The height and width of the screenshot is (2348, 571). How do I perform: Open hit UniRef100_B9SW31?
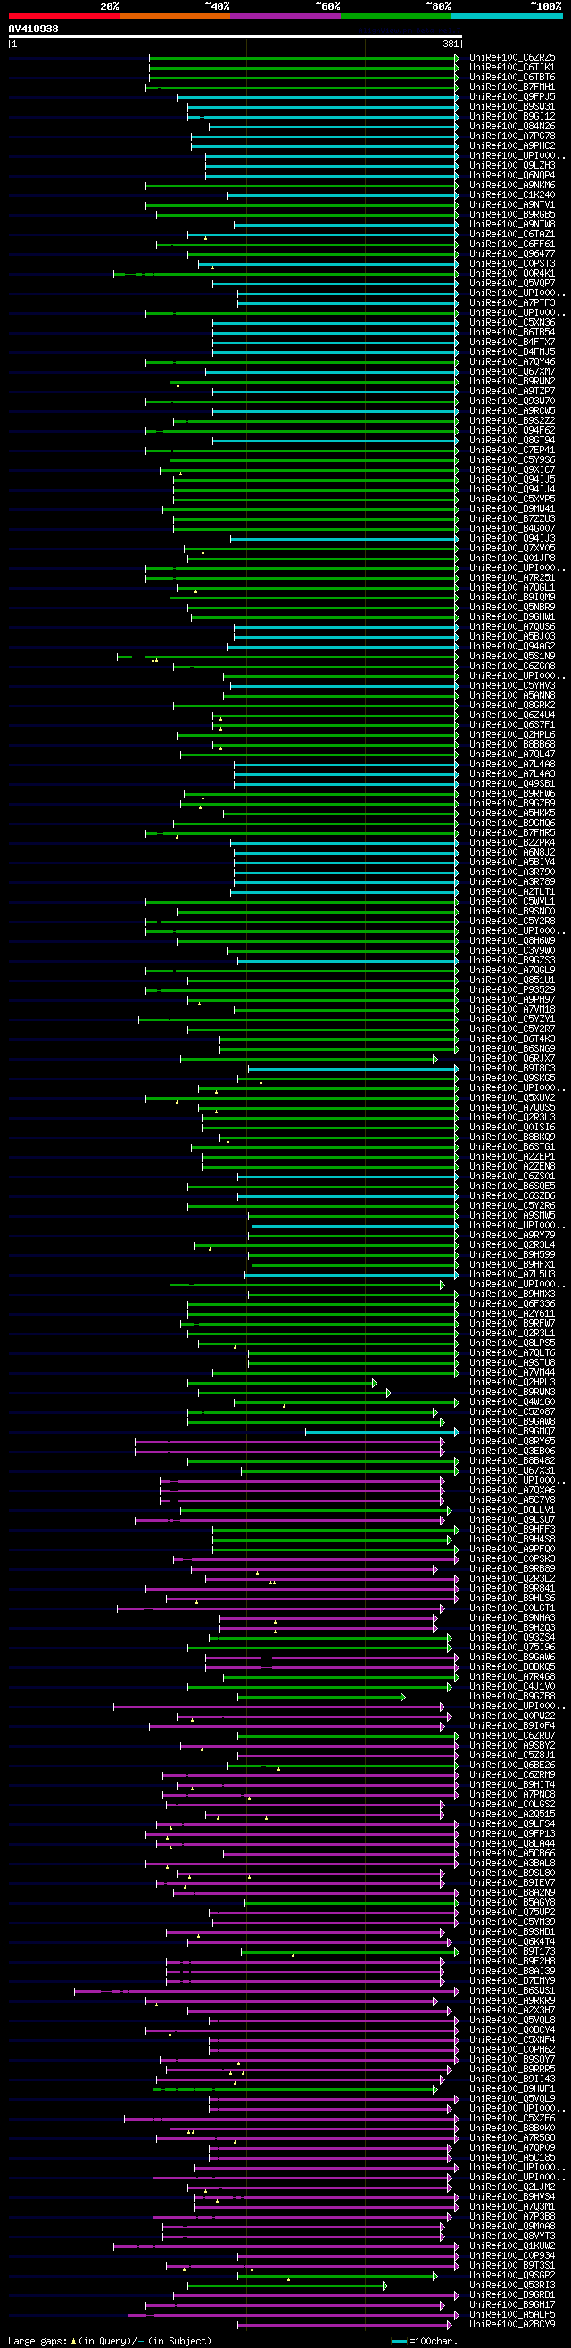pyautogui.click(x=512, y=107)
